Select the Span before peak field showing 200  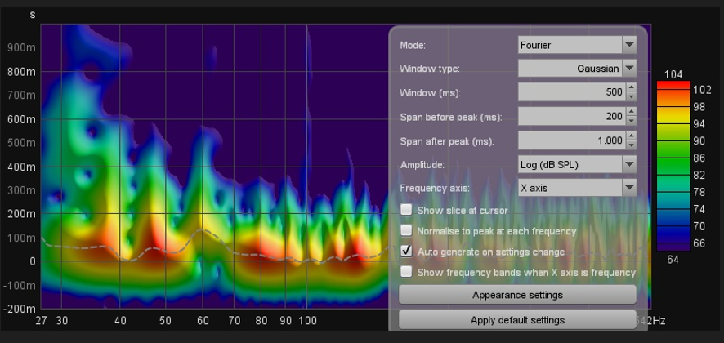(x=571, y=116)
